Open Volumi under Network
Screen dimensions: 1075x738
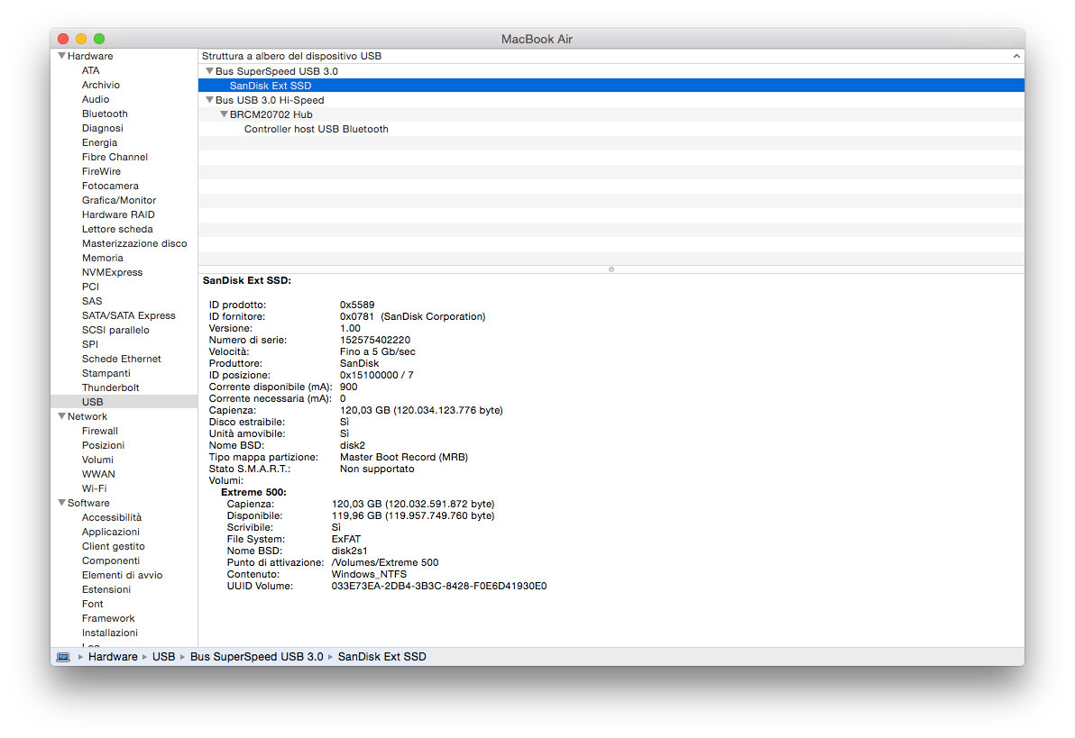coord(98,459)
